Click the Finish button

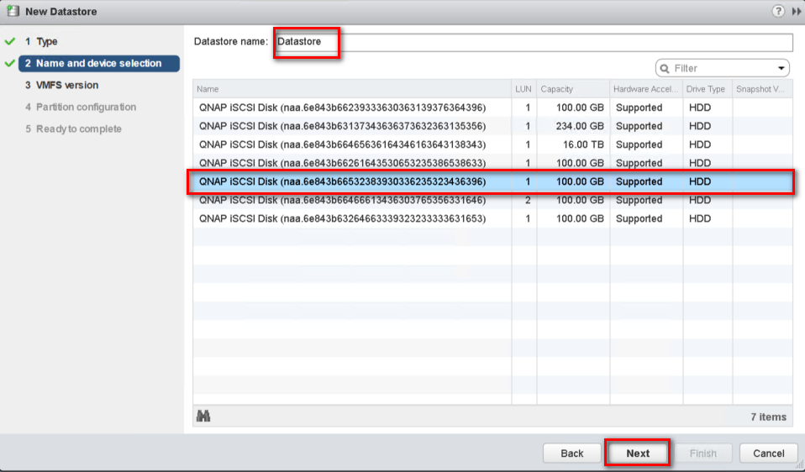pyautogui.click(x=702, y=453)
